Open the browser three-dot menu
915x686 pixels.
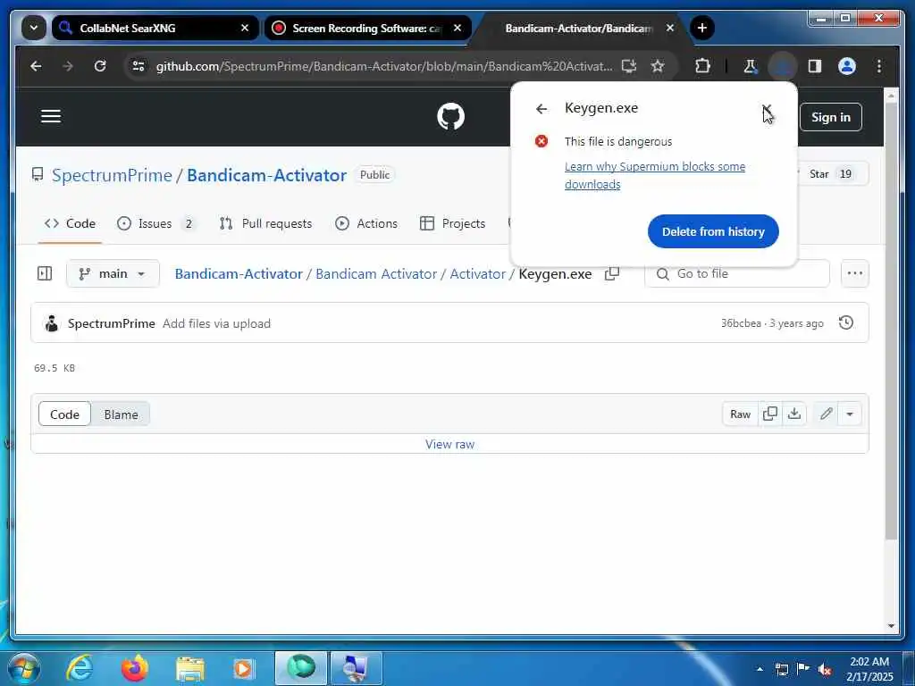point(879,66)
